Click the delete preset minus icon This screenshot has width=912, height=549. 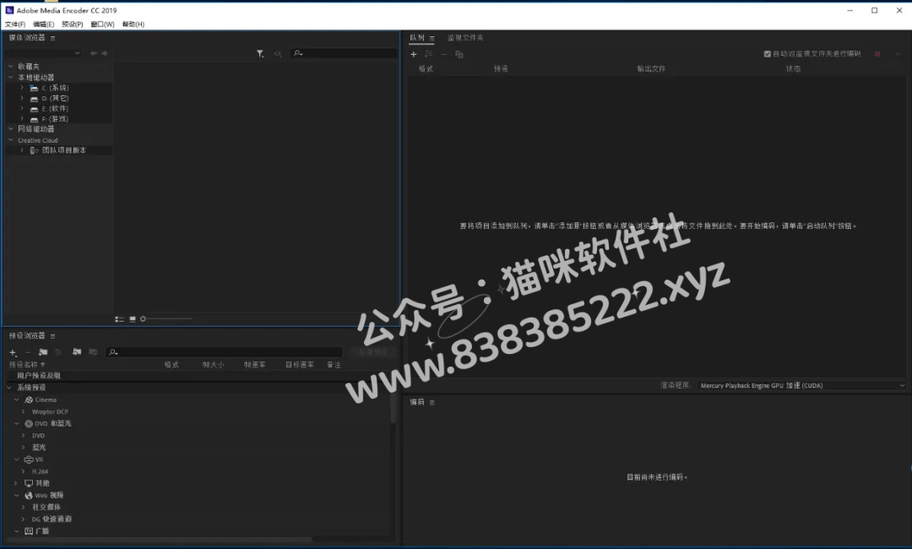[x=27, y=352]
